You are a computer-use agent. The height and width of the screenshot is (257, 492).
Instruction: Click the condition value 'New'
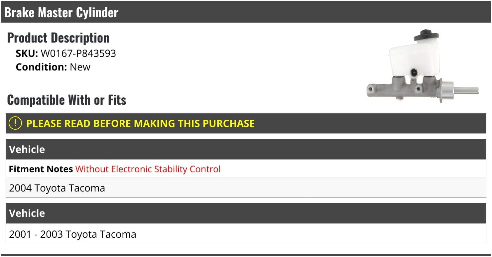pos(80,67)
